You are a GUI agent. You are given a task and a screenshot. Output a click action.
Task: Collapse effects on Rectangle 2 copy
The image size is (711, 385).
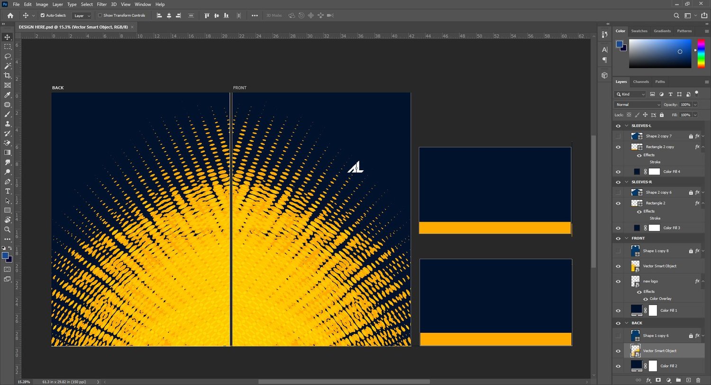click(703, 147)
